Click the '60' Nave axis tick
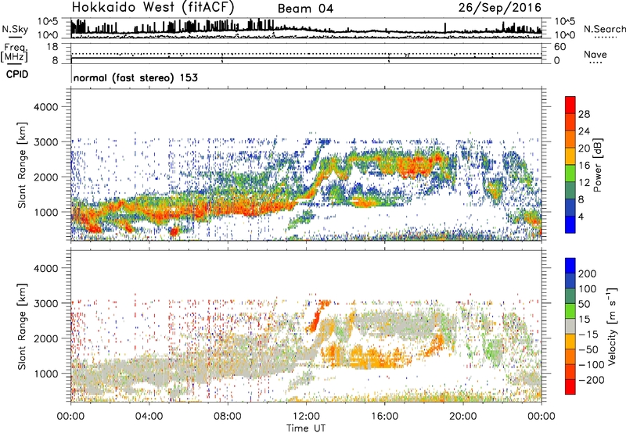 (559, 47)
